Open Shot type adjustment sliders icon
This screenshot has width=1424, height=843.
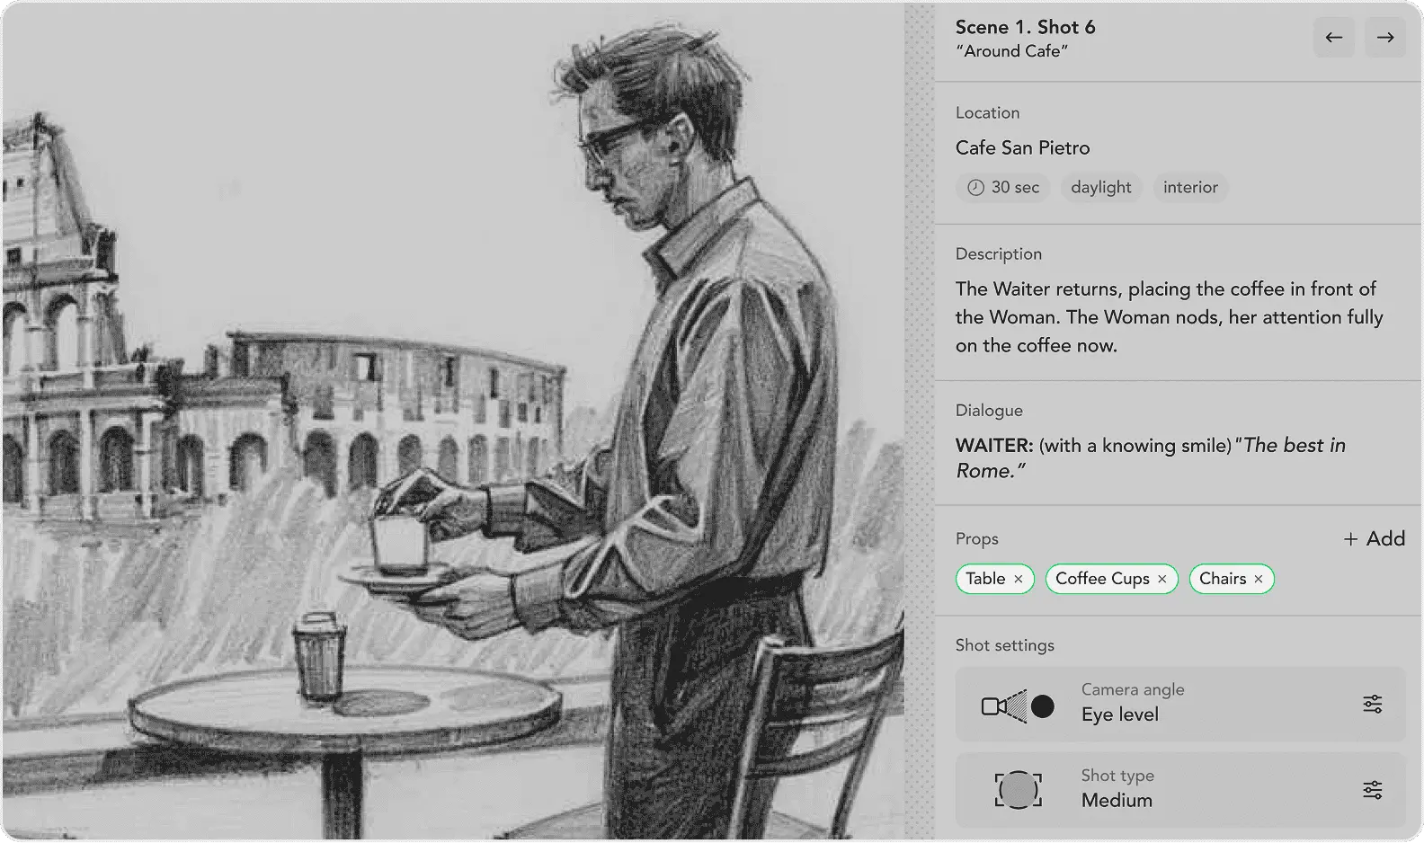pos(1372,790)
